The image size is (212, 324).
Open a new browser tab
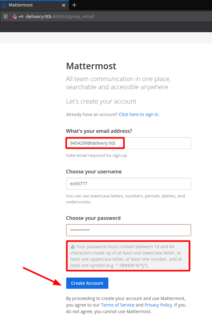tap(74, 5)
